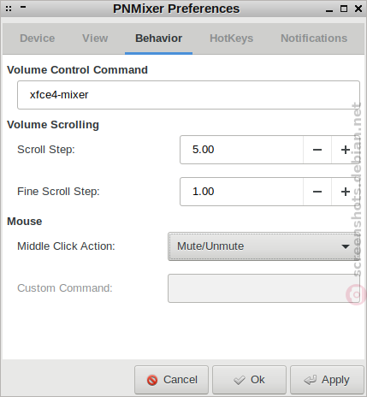Click the Cancel button
Viewport: 367px width, 397px height.
(x=172, y=380)
